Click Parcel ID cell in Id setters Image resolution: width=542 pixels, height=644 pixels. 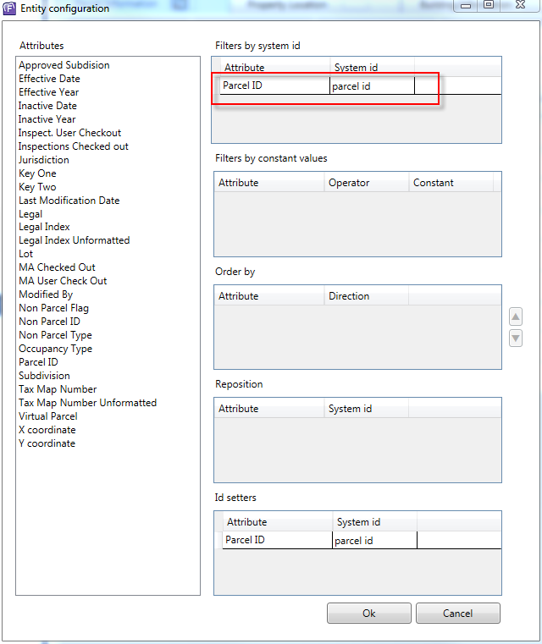click(x=276, y=540)
